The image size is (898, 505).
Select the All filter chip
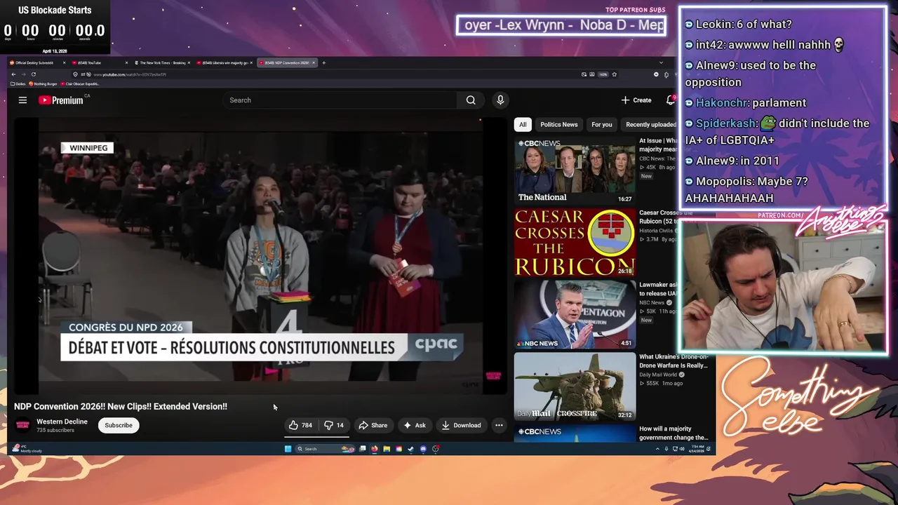(522, 124)
